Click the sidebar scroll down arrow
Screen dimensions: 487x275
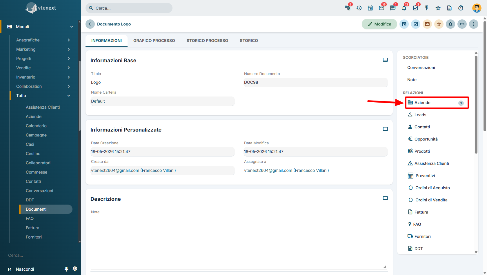80,242
